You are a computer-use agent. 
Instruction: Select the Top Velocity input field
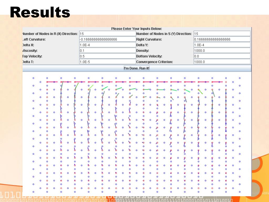click(107, 56)
